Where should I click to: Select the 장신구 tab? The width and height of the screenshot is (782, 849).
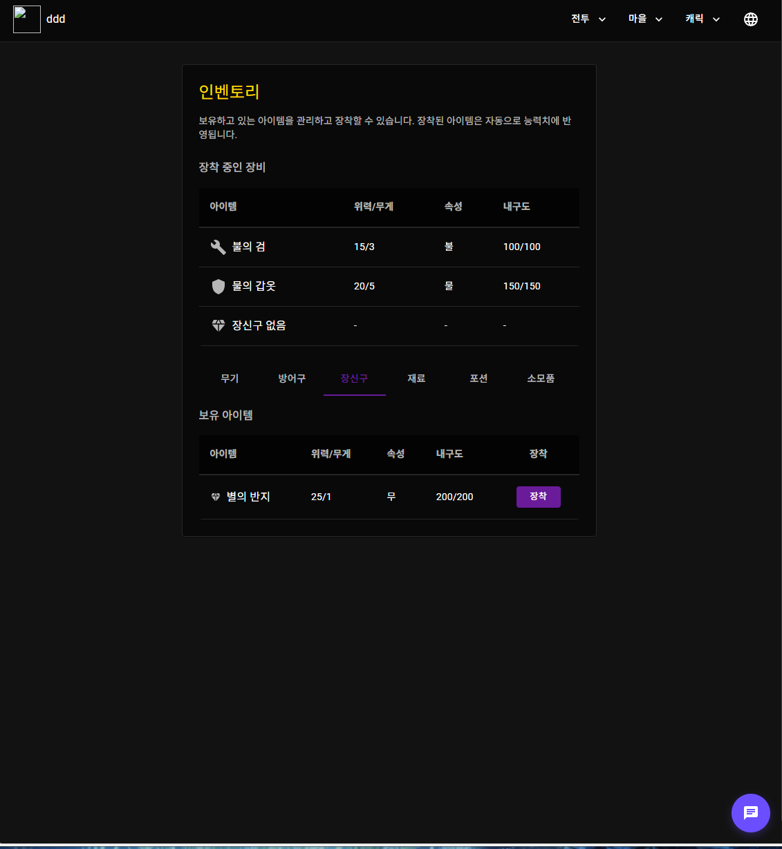tap(355, 379)
